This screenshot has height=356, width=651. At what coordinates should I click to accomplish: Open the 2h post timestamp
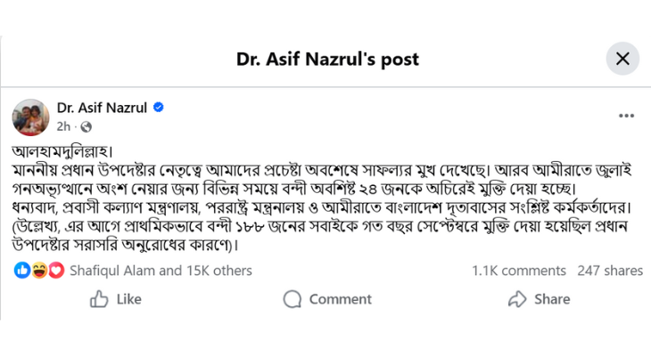(x=63, y=126)
